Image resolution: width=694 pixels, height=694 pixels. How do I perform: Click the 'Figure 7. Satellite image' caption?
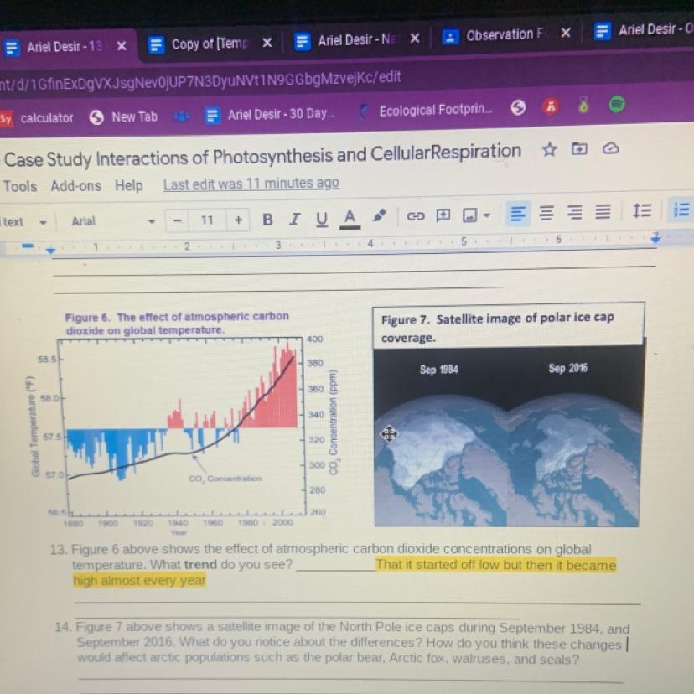pyautogui.click(x=498, y=327)
